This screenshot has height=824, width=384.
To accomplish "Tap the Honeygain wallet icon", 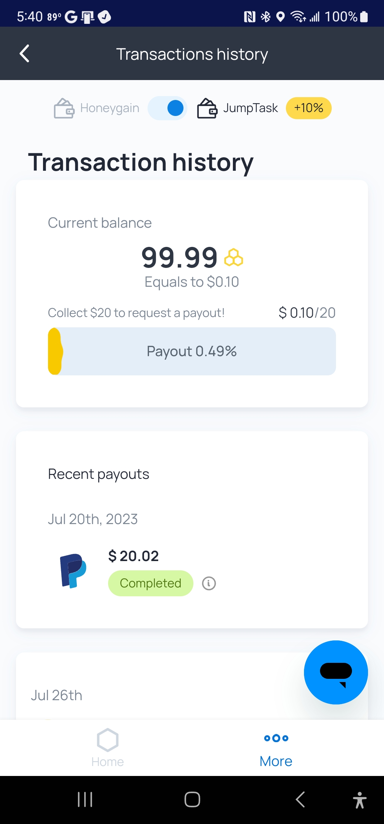I will pyautogui.click(x=64, y=108).
